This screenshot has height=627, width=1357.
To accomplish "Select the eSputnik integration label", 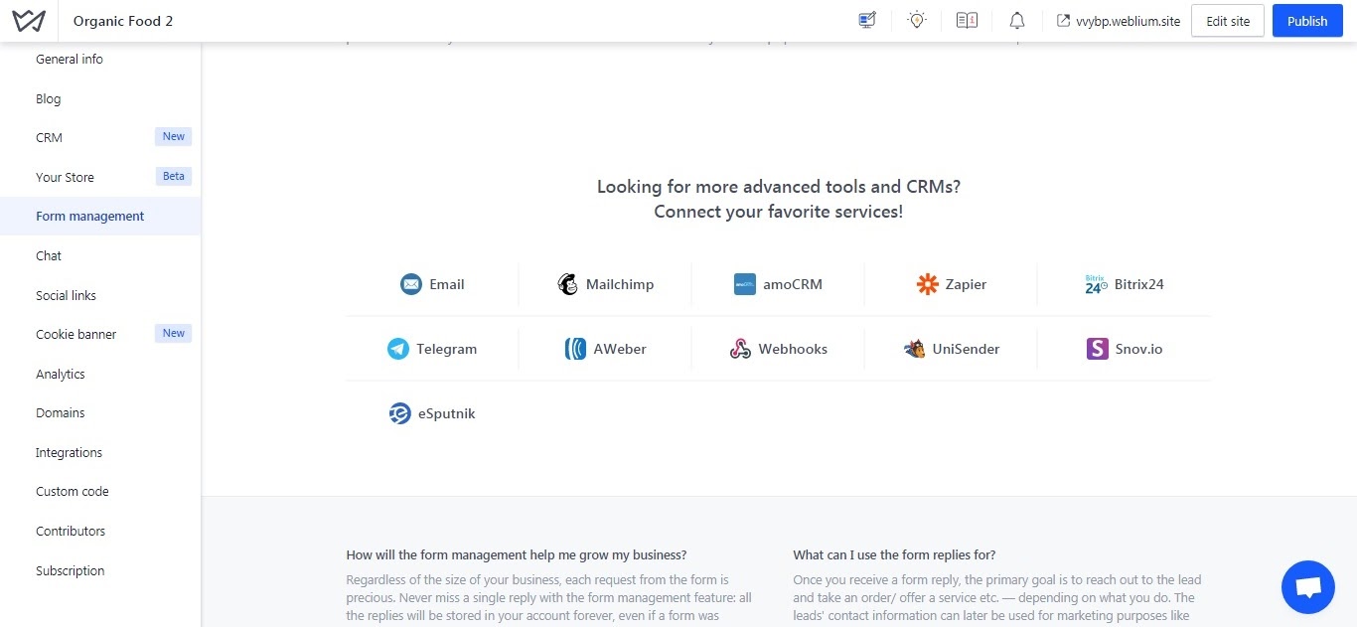I will pos(447,413).
